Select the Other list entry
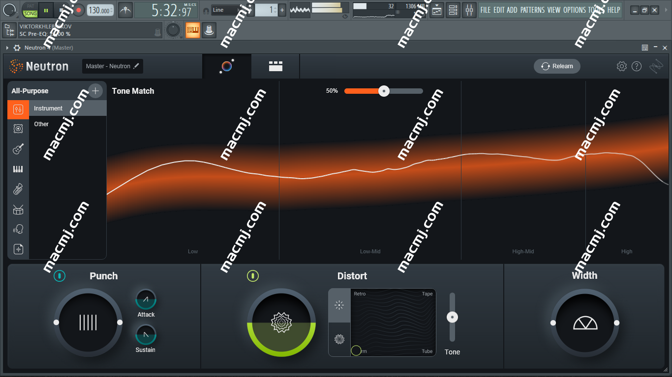This screenshot has width=672, height=377. 68,124
